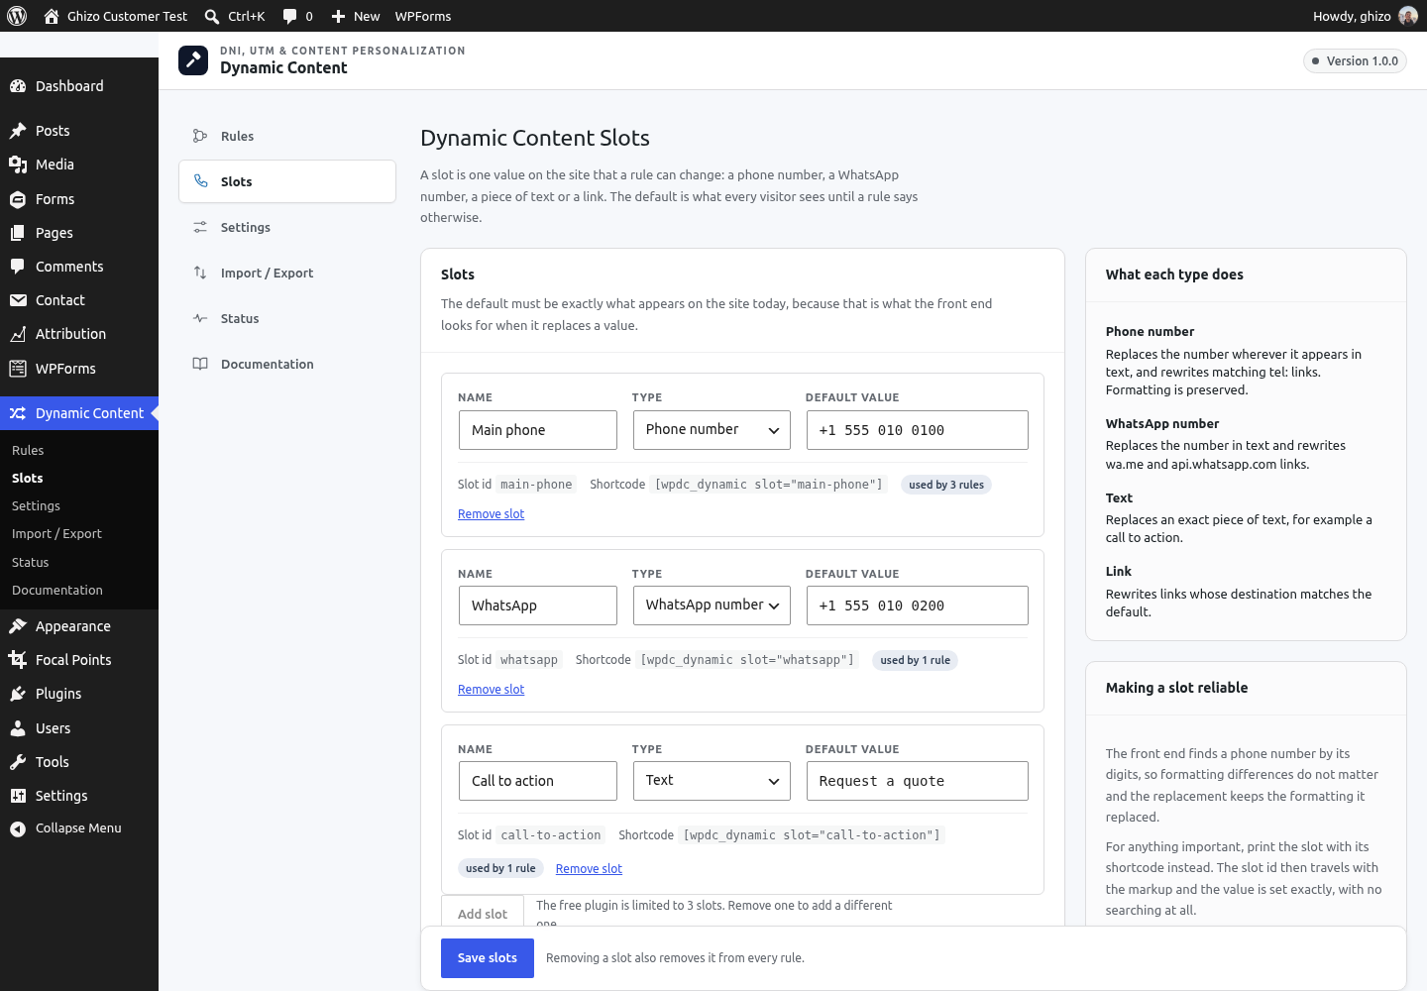Edit the +1 555 010 0100 default value

[x=918, y=430]
